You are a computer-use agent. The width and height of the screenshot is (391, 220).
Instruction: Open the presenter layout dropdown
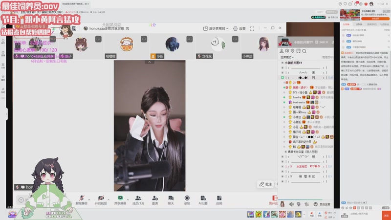[216, 29]
